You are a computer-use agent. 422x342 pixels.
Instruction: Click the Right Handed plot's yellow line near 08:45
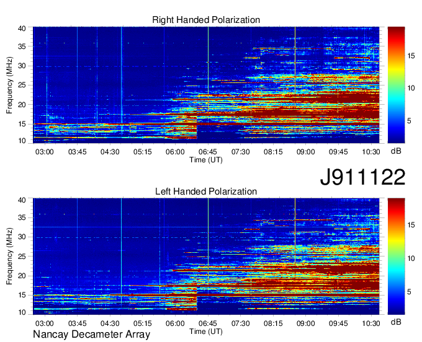[295, 85]
